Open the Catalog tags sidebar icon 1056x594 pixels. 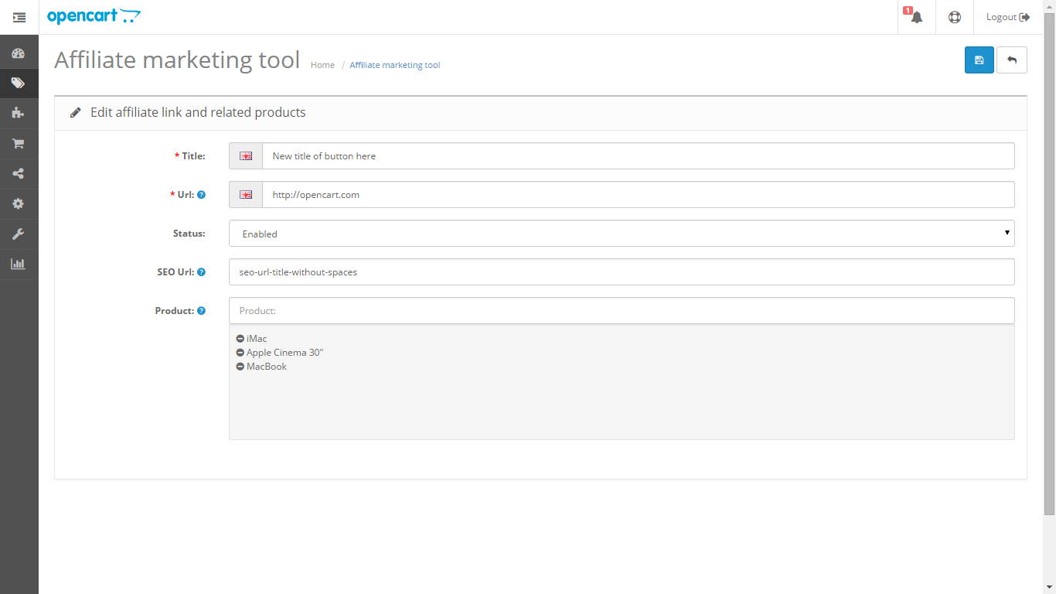(x=19, y=84)
